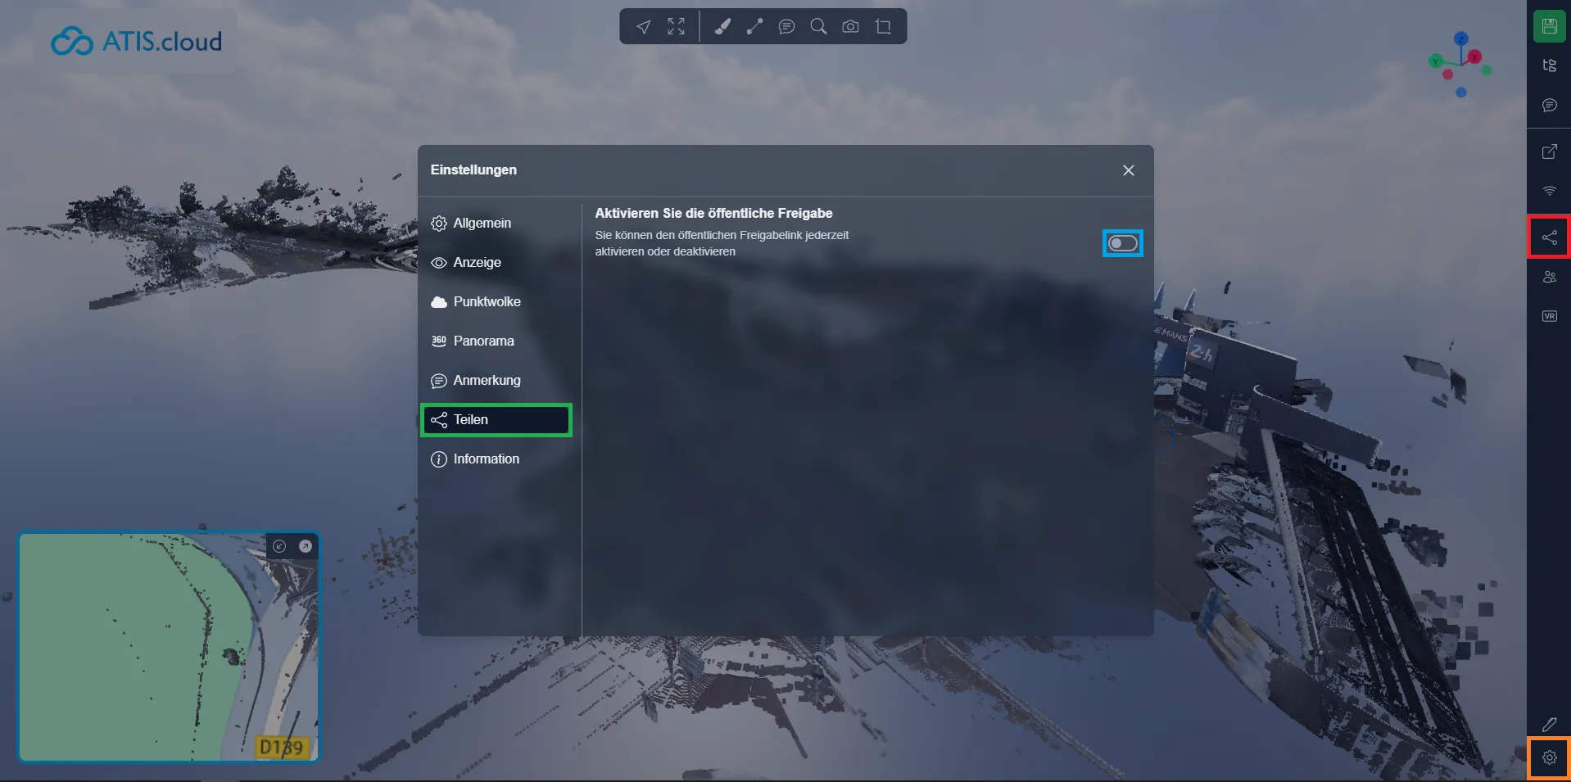Viewport: 1571px width, 782px height.
Task: Click the paintbrush tool in toolbar
Action: (x=722, y=27)
